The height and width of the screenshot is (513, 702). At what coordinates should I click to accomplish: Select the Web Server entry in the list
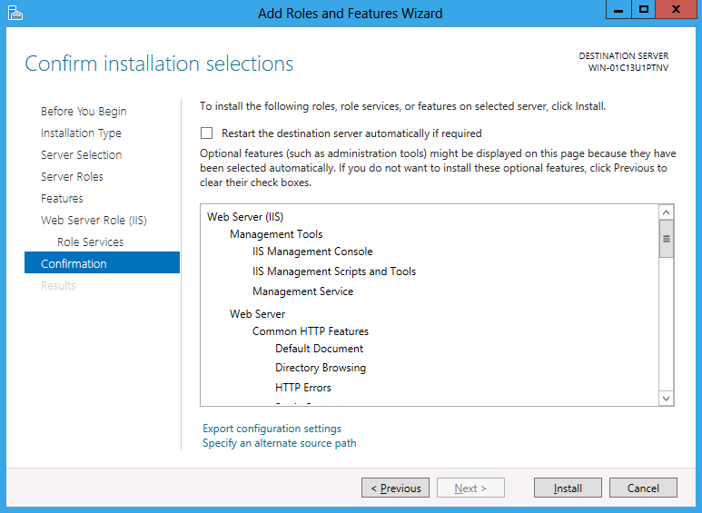point(257,314)
